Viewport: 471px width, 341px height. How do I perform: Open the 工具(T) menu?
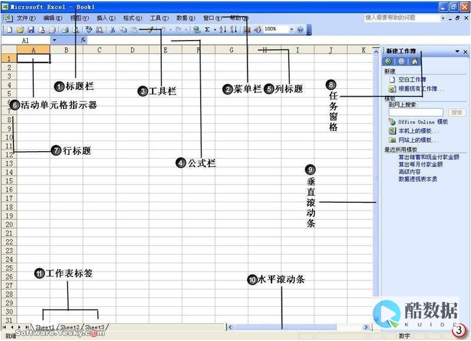(x=159, y=18)
